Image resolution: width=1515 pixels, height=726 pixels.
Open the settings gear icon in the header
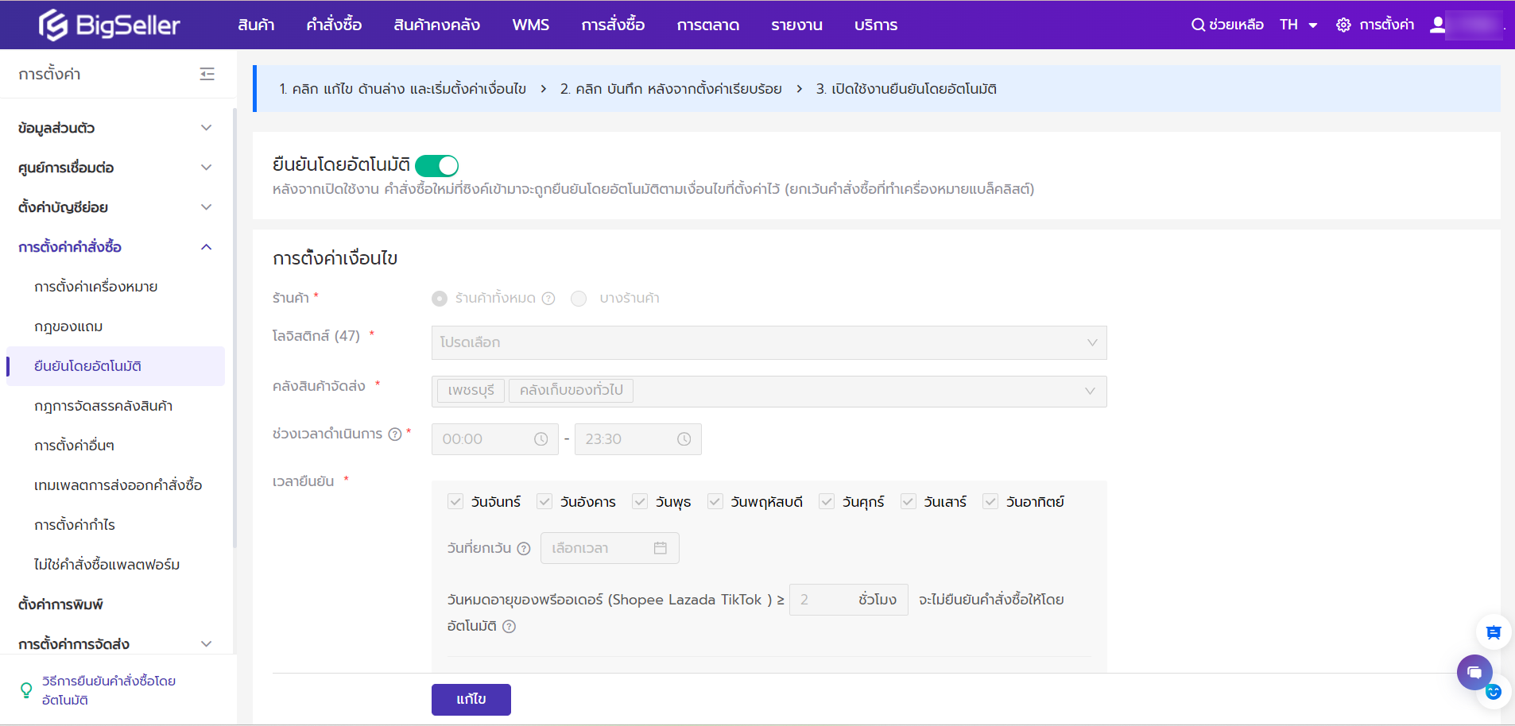click(x=1343, y=25)
